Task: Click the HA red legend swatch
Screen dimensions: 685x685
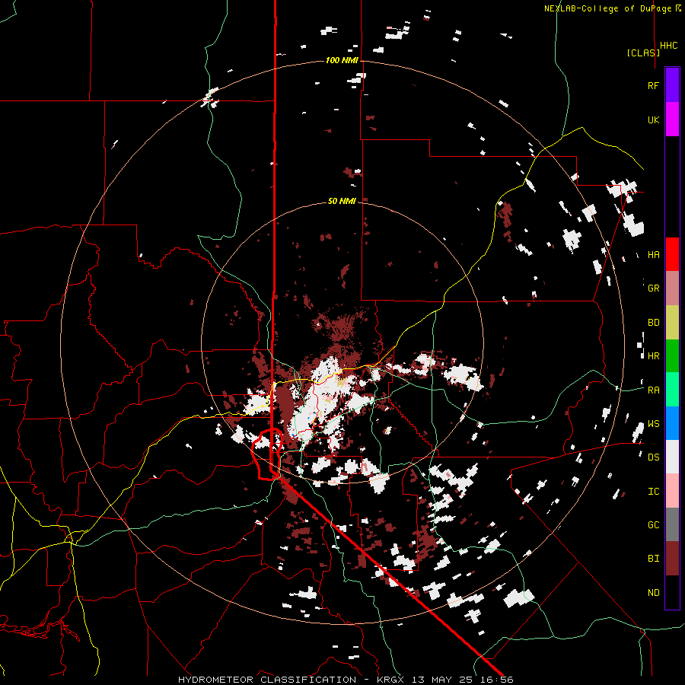Action: pos(672,254)
